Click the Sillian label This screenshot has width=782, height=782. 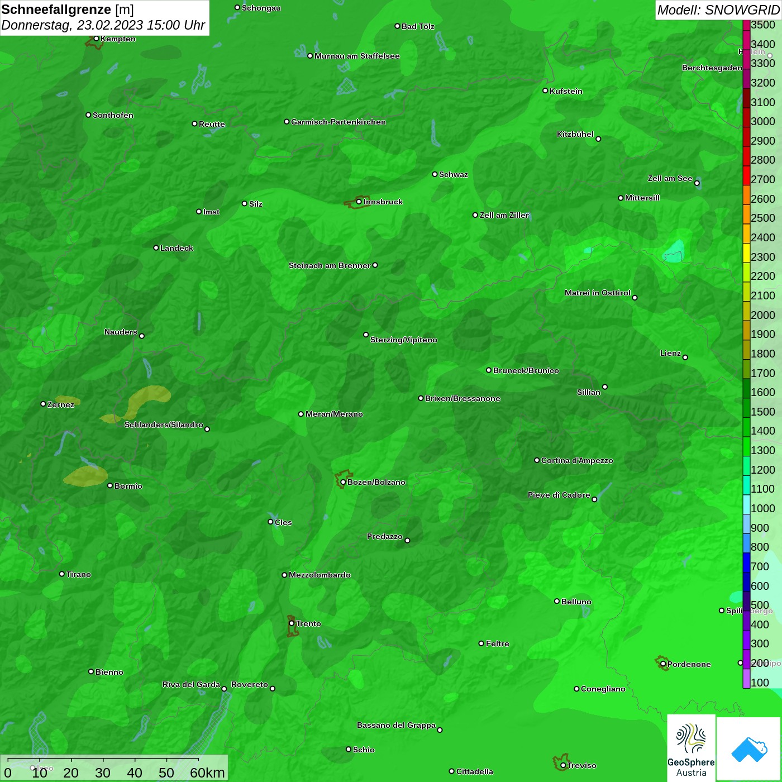(x=589, y=392)
